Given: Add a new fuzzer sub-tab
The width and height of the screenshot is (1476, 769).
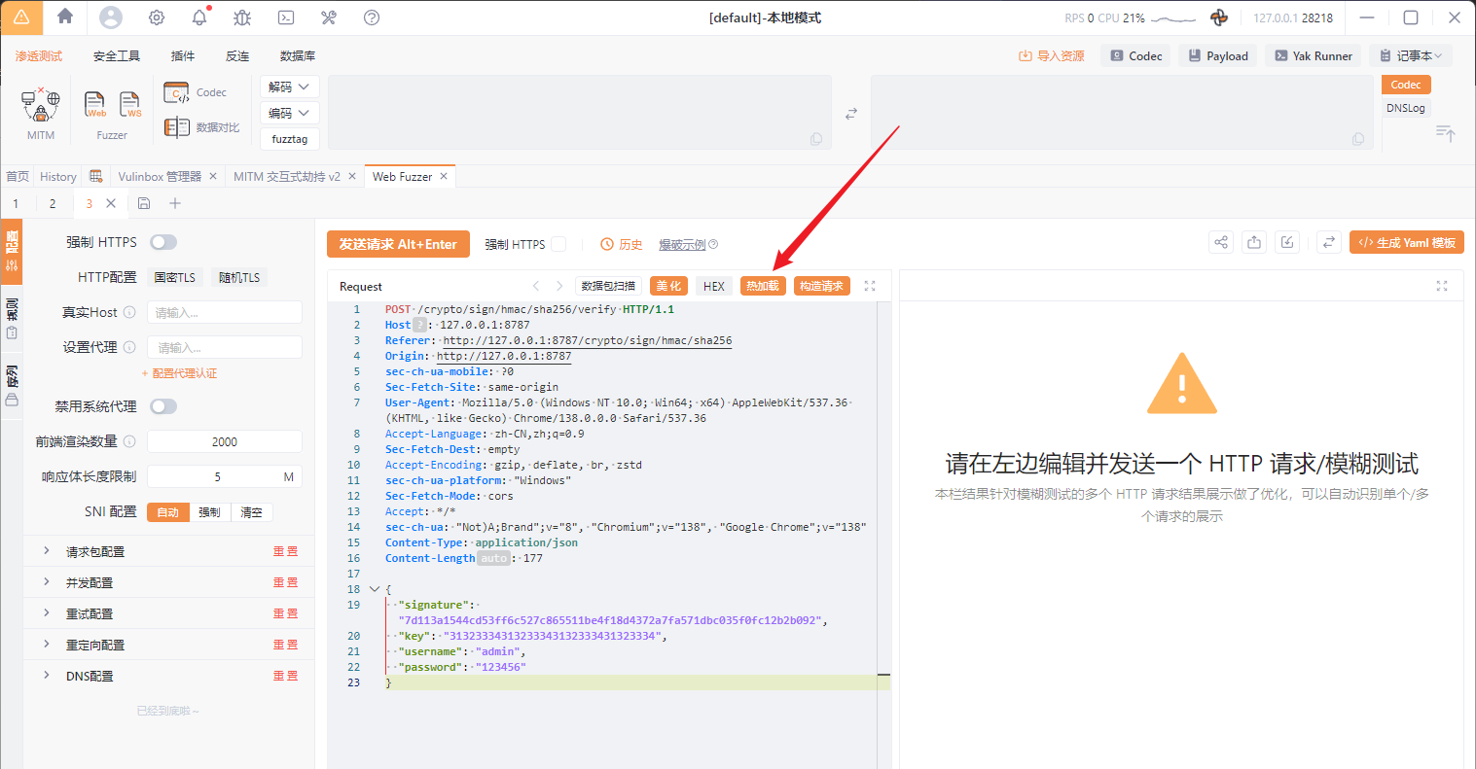Looking at the screenshot, I should [x=175, y=203].
